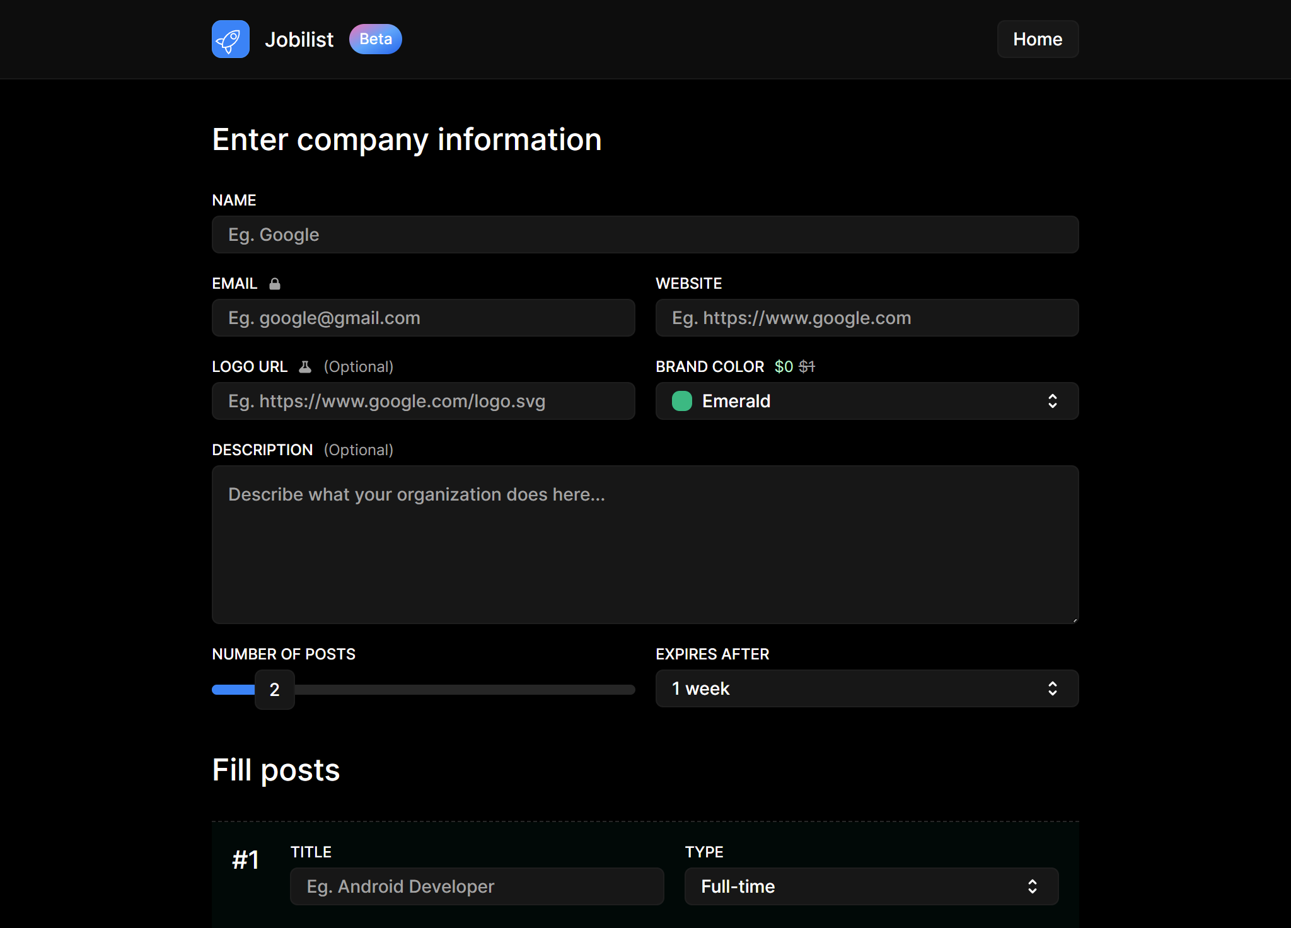Open the Expires After 1 week dropdown
The image size is (1291, 928).
(x=867, y=688)
